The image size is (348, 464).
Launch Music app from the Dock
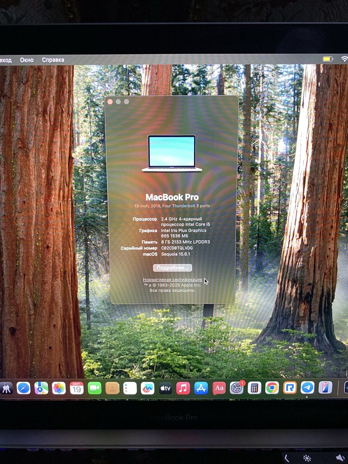[x=183, y=388]
